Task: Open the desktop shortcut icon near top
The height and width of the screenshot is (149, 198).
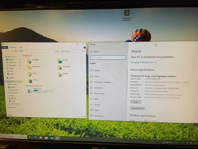Action: click(x=127, y=16)
